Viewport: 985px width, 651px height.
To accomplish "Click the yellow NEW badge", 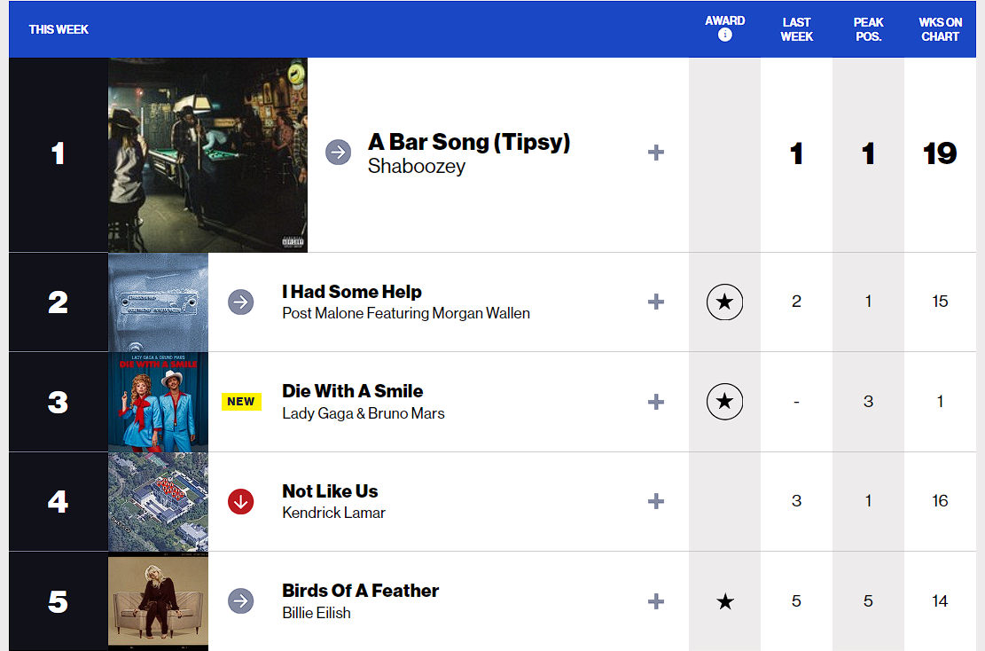I will pyautogui.click(x=241, y=402).
